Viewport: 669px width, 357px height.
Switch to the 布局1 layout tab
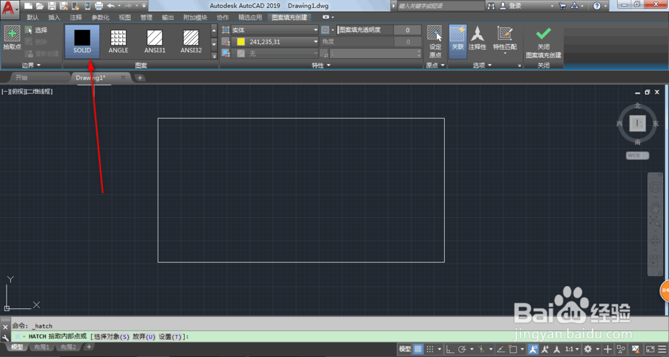coord(41,347)
